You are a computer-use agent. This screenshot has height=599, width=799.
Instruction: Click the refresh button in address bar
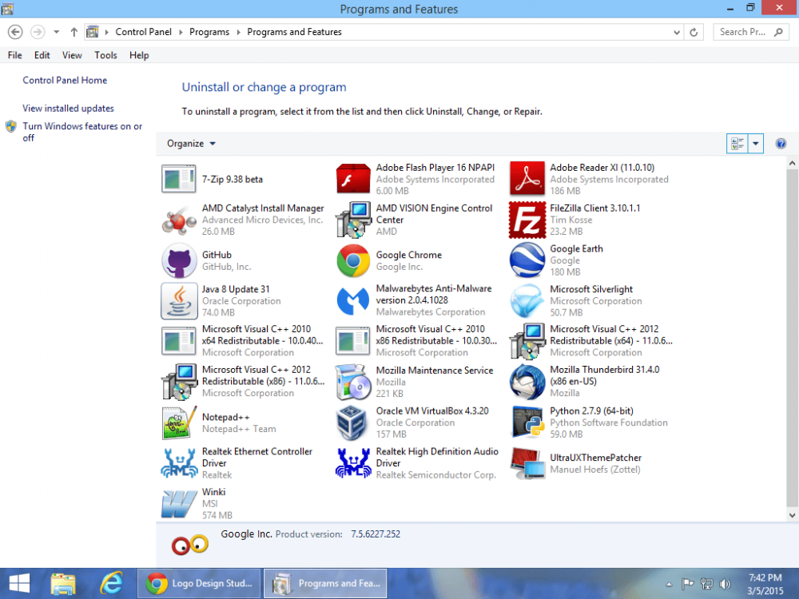pos(694,32)
